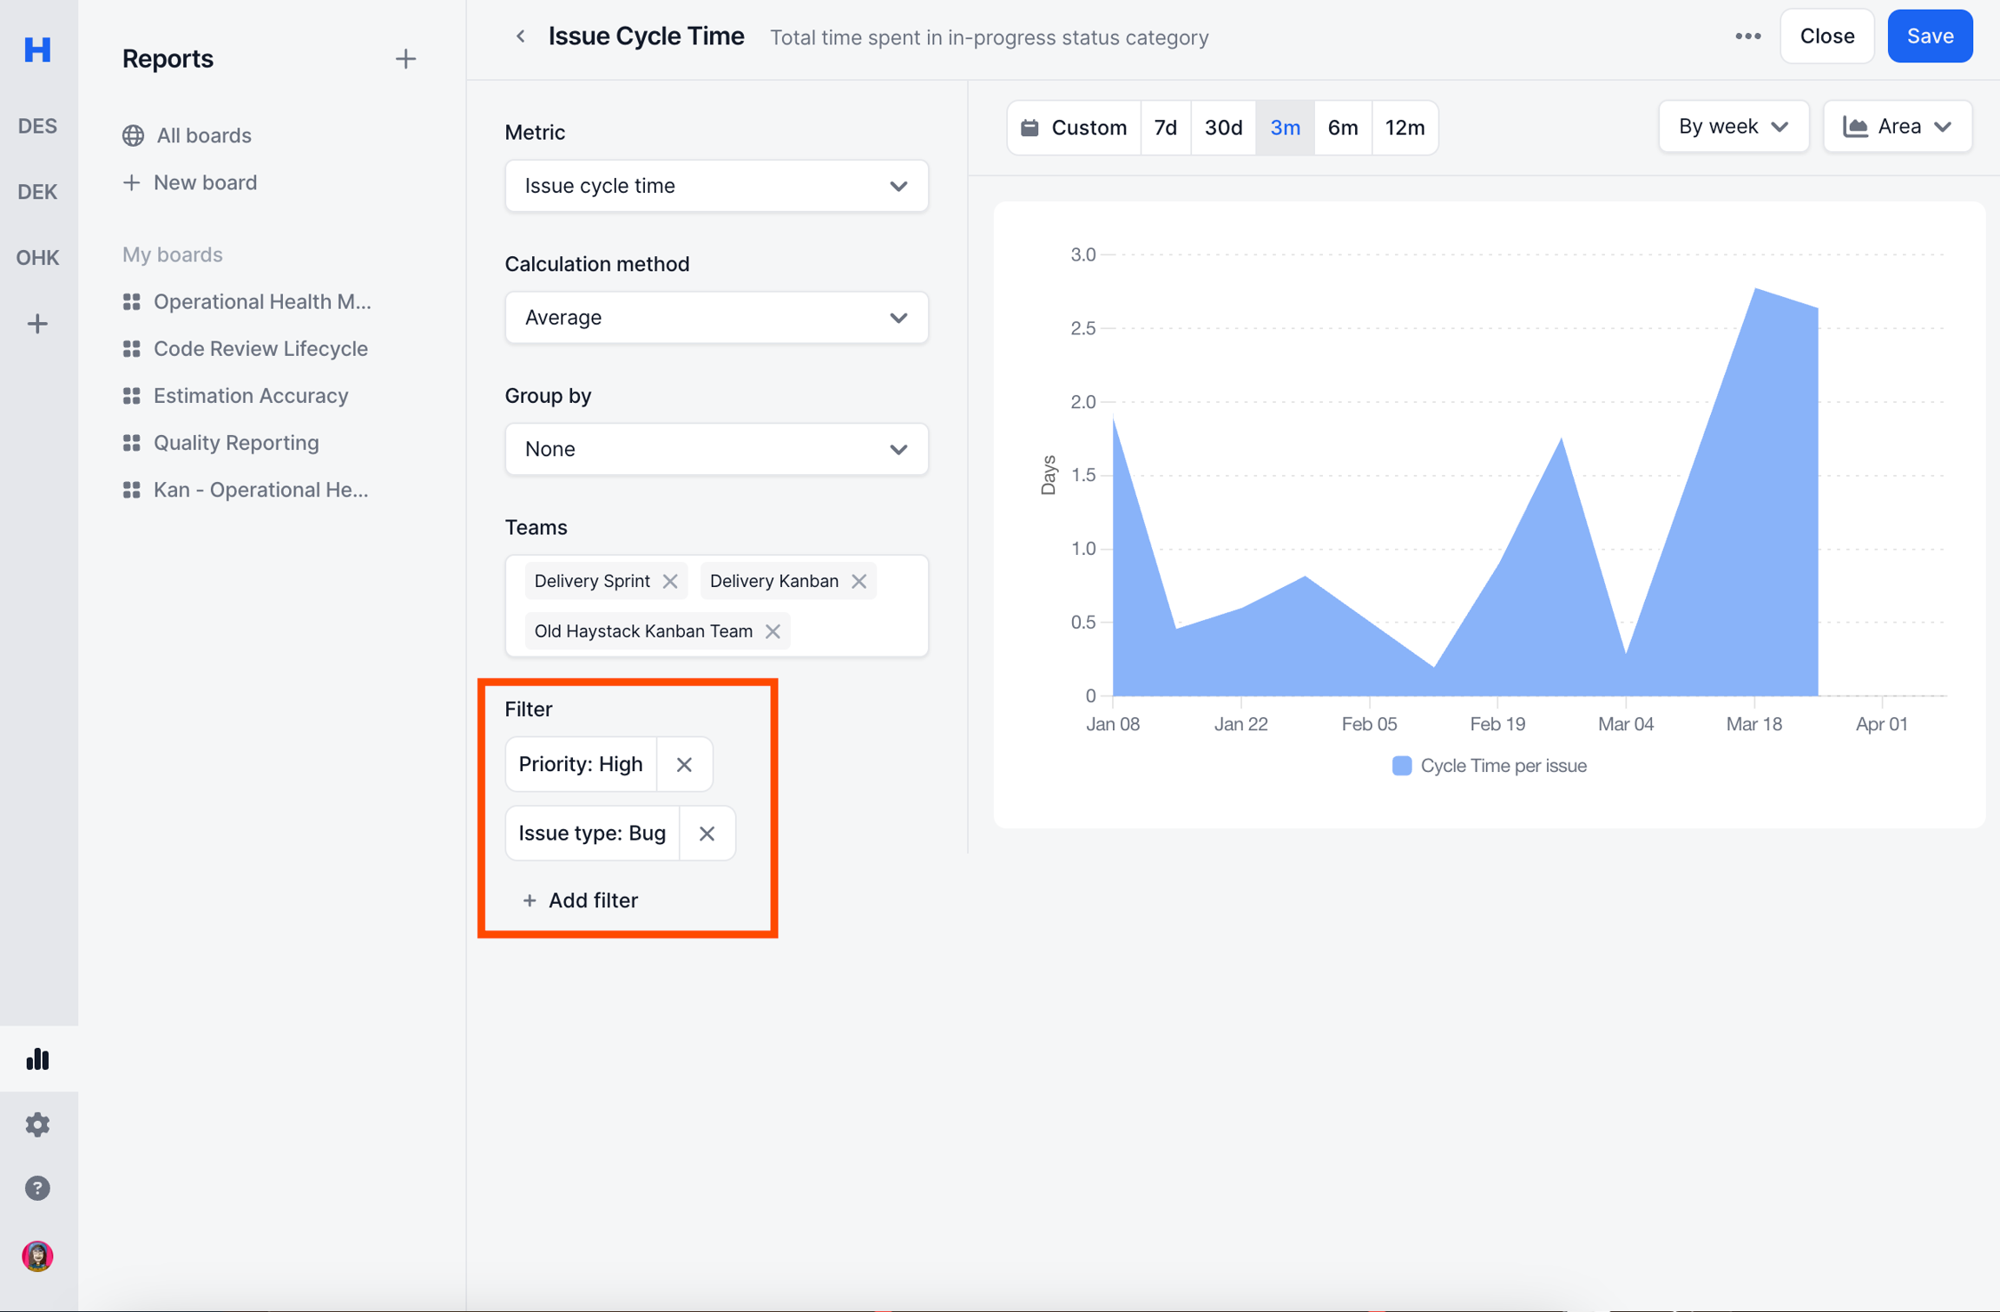Viewport: 2000px width, 1312px height.
Task: Open settings gear in sidebar
Action: [37, 1124]
